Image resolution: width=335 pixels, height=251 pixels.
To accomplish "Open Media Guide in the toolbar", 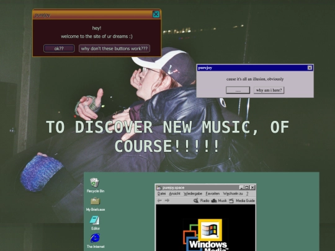I will pyautogui.click(x=242, y=201).
